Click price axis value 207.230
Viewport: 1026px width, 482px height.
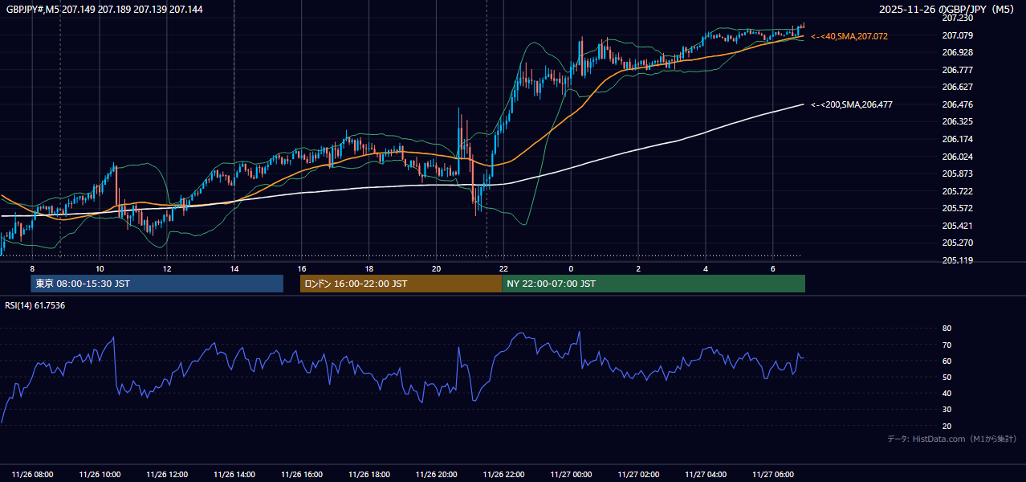tap(957, 18)
